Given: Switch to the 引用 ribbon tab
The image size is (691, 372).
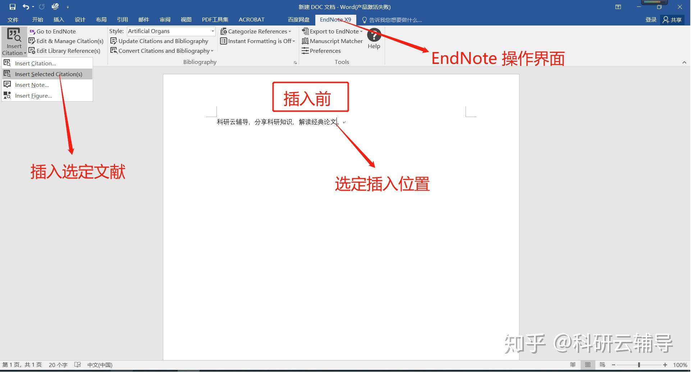Looking at the screenshot, I should tap(122, 20).
